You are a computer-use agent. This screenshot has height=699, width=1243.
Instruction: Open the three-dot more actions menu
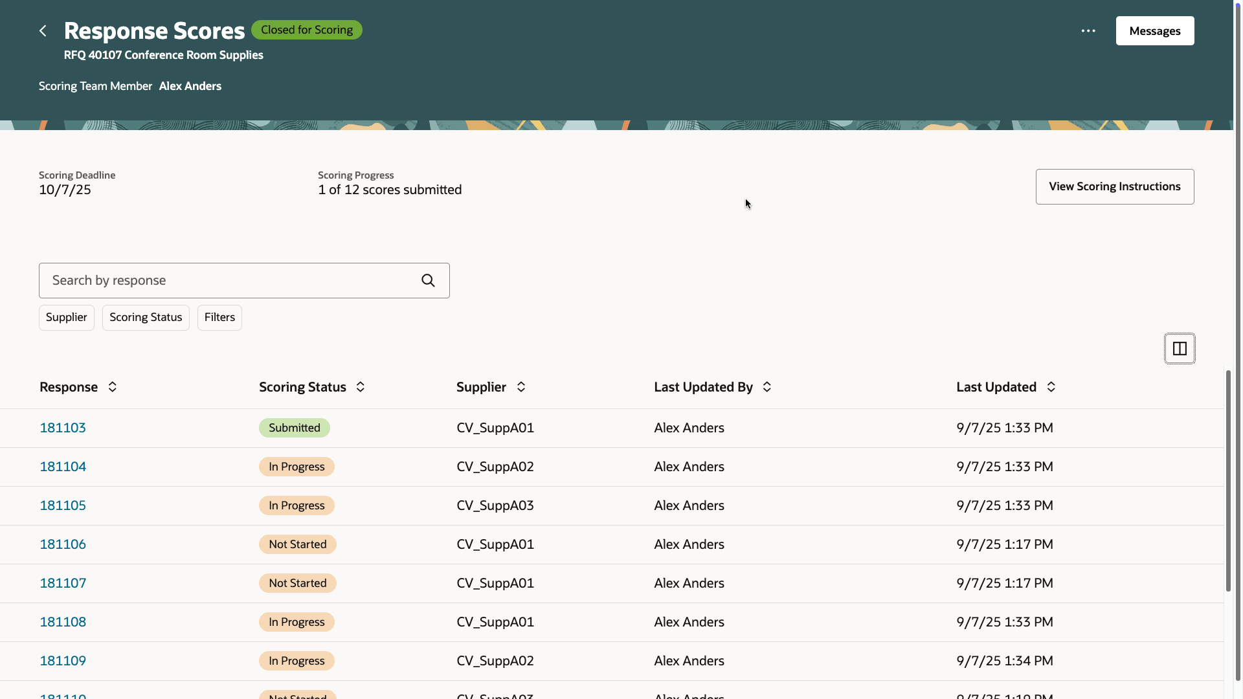click(x=1088, y=31)
